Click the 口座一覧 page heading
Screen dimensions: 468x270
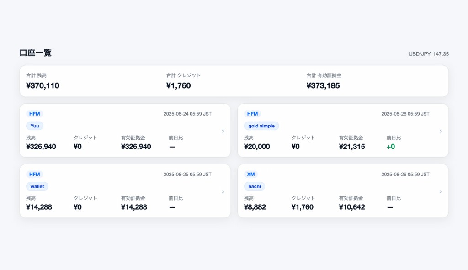coord(36,53)
